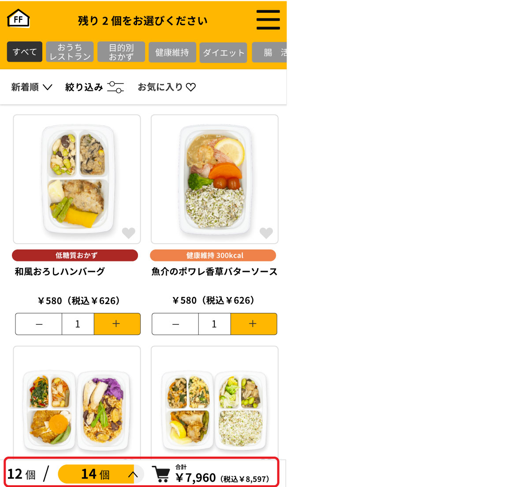Expand the 14個 plan size selector

101,474
